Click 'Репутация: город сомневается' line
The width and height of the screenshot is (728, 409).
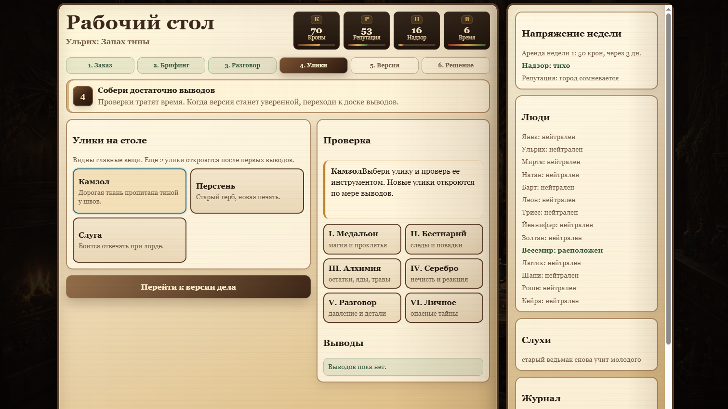570,78
